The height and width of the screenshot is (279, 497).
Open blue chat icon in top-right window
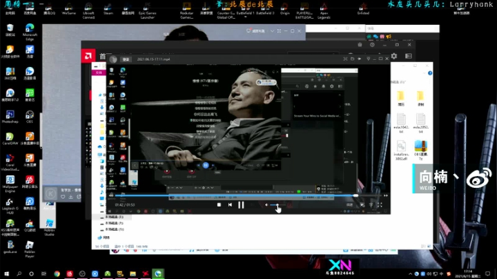[x=376, y=37]
